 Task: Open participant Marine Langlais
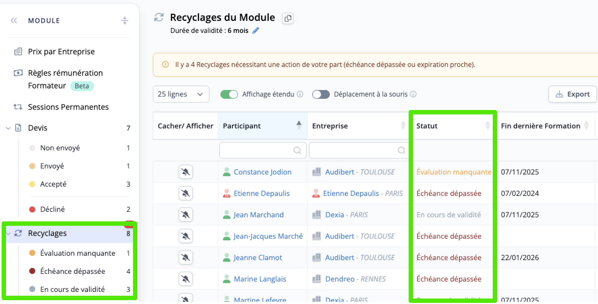(260, 279)
